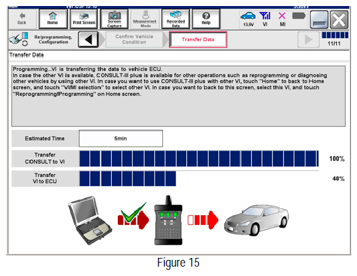The width and height of the screenshot is (357, 276).
Task: Click the Estimated Time 5min field
Action: pos(121,139)
